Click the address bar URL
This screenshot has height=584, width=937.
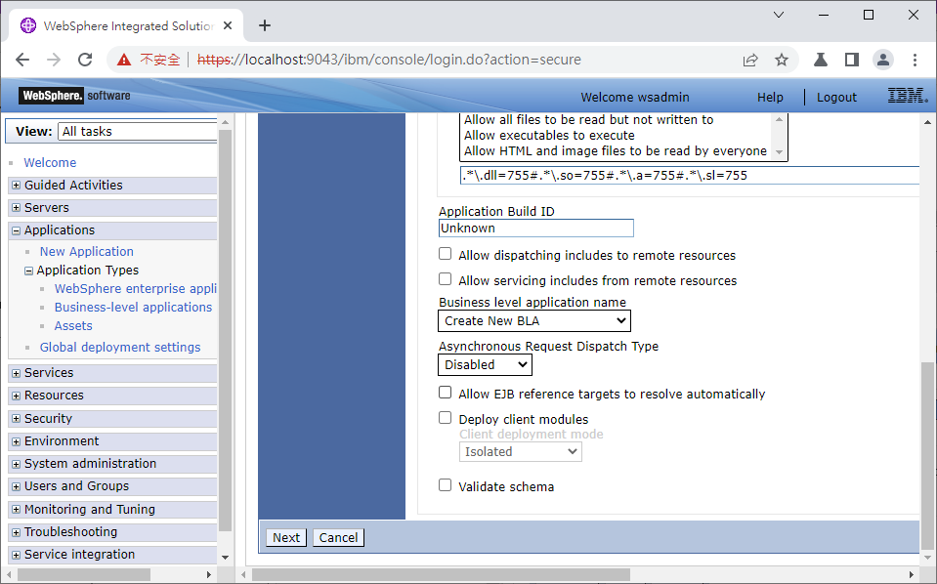point(389,60)
